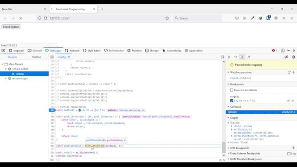
Task: Switch to the Inspector tab
Action: coord(17,51)
